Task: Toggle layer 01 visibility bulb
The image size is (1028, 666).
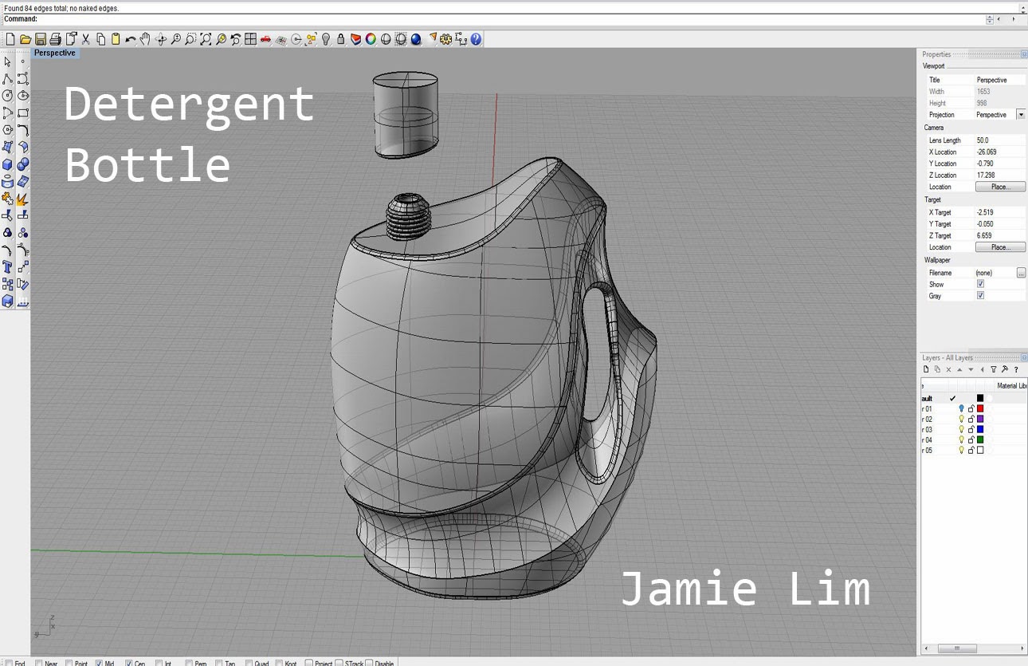Action: pyautogui.click(x=962, y=408)
